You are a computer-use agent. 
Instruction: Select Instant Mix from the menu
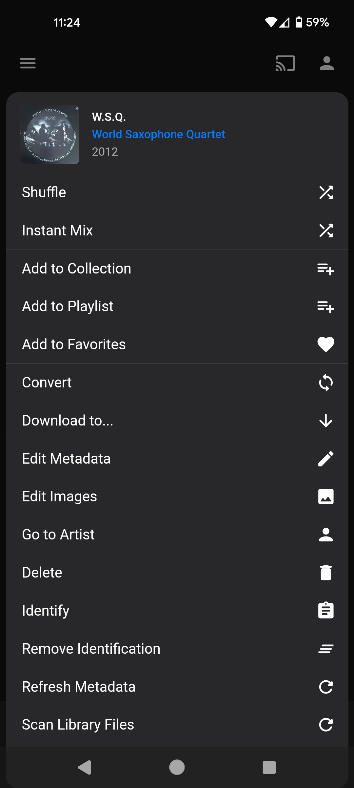tap(57, 230)
